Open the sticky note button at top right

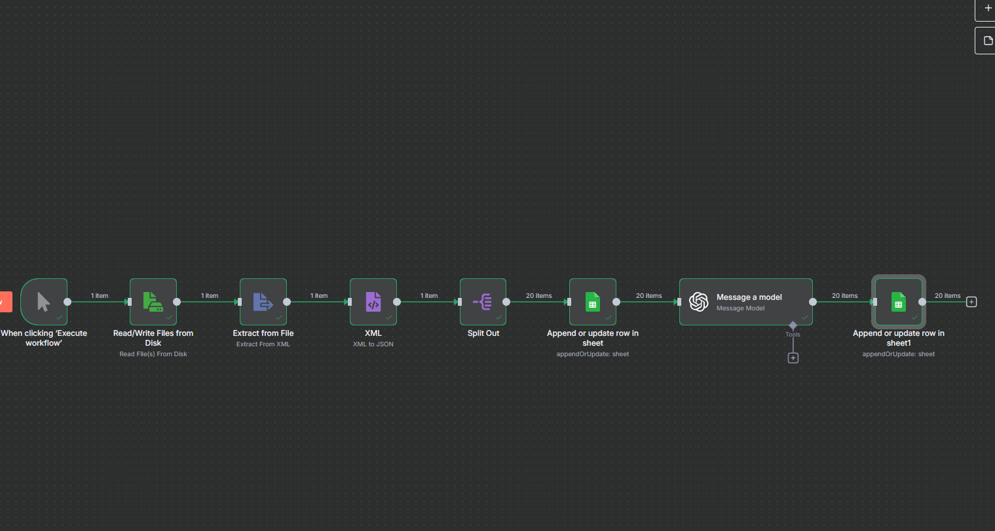click(x=986, y=41)
